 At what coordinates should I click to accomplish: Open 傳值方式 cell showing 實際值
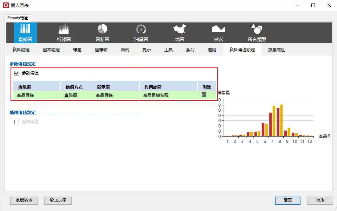click(x=76, y=95)
